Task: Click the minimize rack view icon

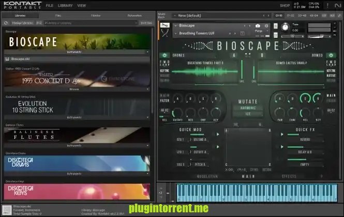Action: click(x=339, y=16)
